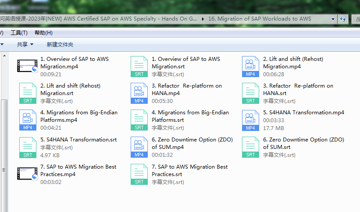
Task: Click the duration 00:03:02 text
Action: [x=51, y=182]
